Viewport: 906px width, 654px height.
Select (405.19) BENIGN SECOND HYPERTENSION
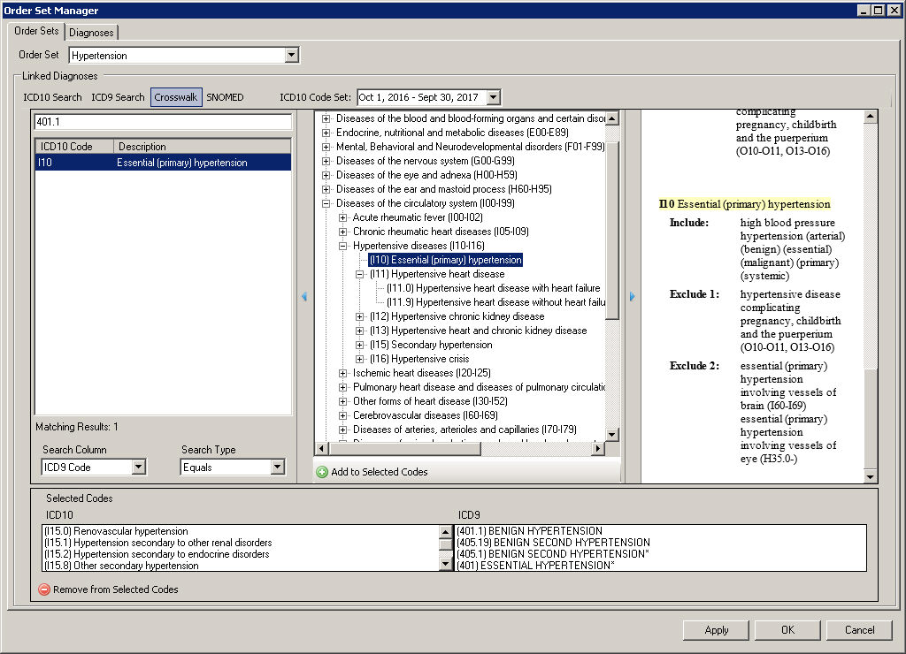[x=553, y=543]
